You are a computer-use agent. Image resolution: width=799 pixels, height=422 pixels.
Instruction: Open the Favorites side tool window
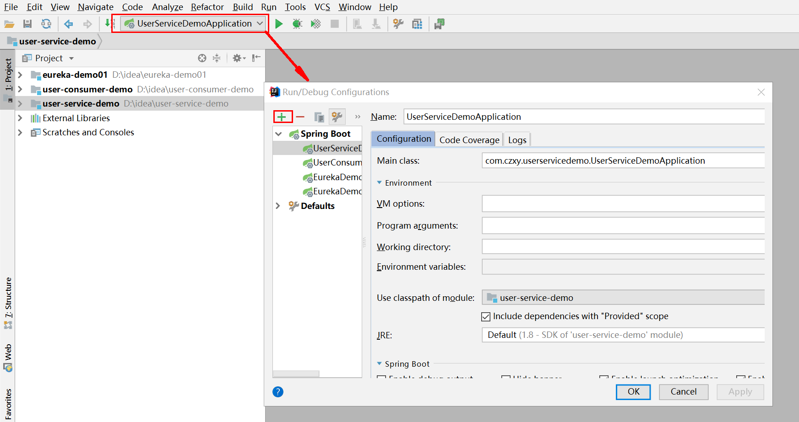click(8, 404)
